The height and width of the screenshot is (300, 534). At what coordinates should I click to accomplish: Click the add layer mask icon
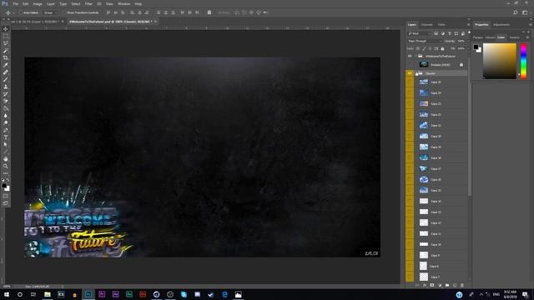[432, 285]
